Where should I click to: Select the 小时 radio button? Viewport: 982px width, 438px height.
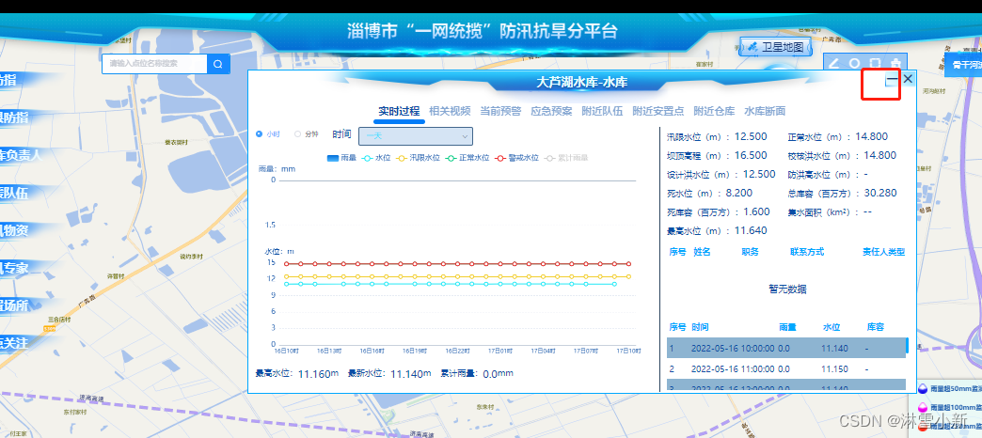point(260,133)
